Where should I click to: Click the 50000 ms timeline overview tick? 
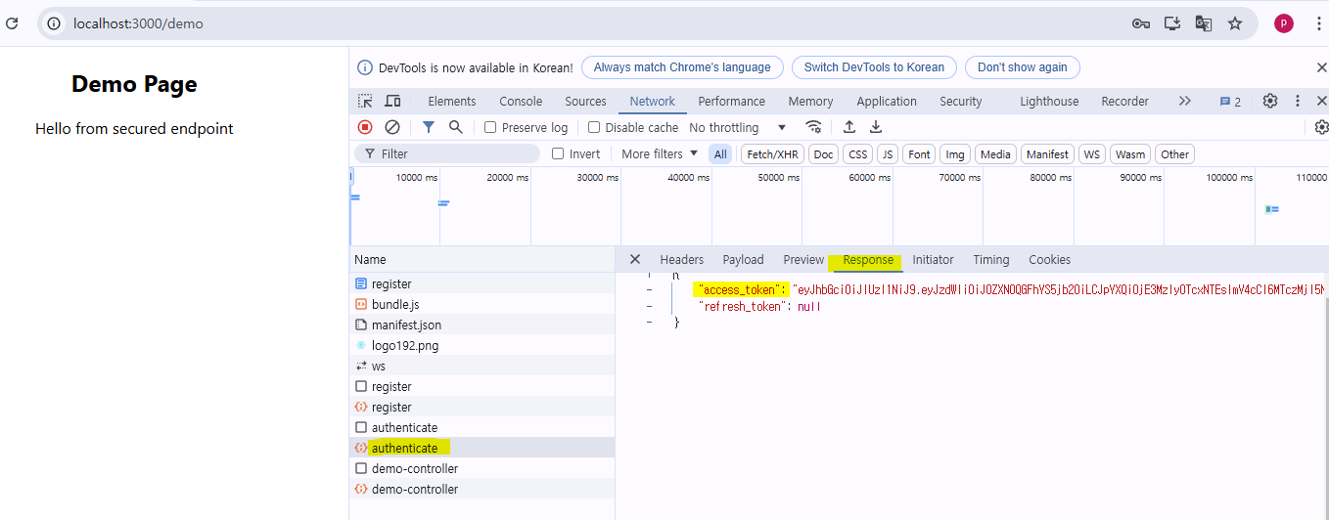coord(779,178)
